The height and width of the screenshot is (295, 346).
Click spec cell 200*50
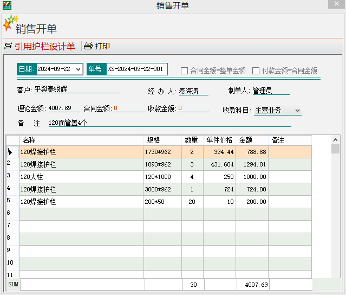click(x=162, y=202)
